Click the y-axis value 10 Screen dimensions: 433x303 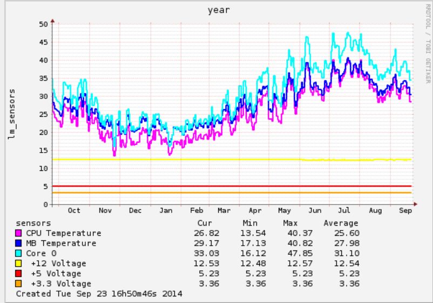[43, 168]
